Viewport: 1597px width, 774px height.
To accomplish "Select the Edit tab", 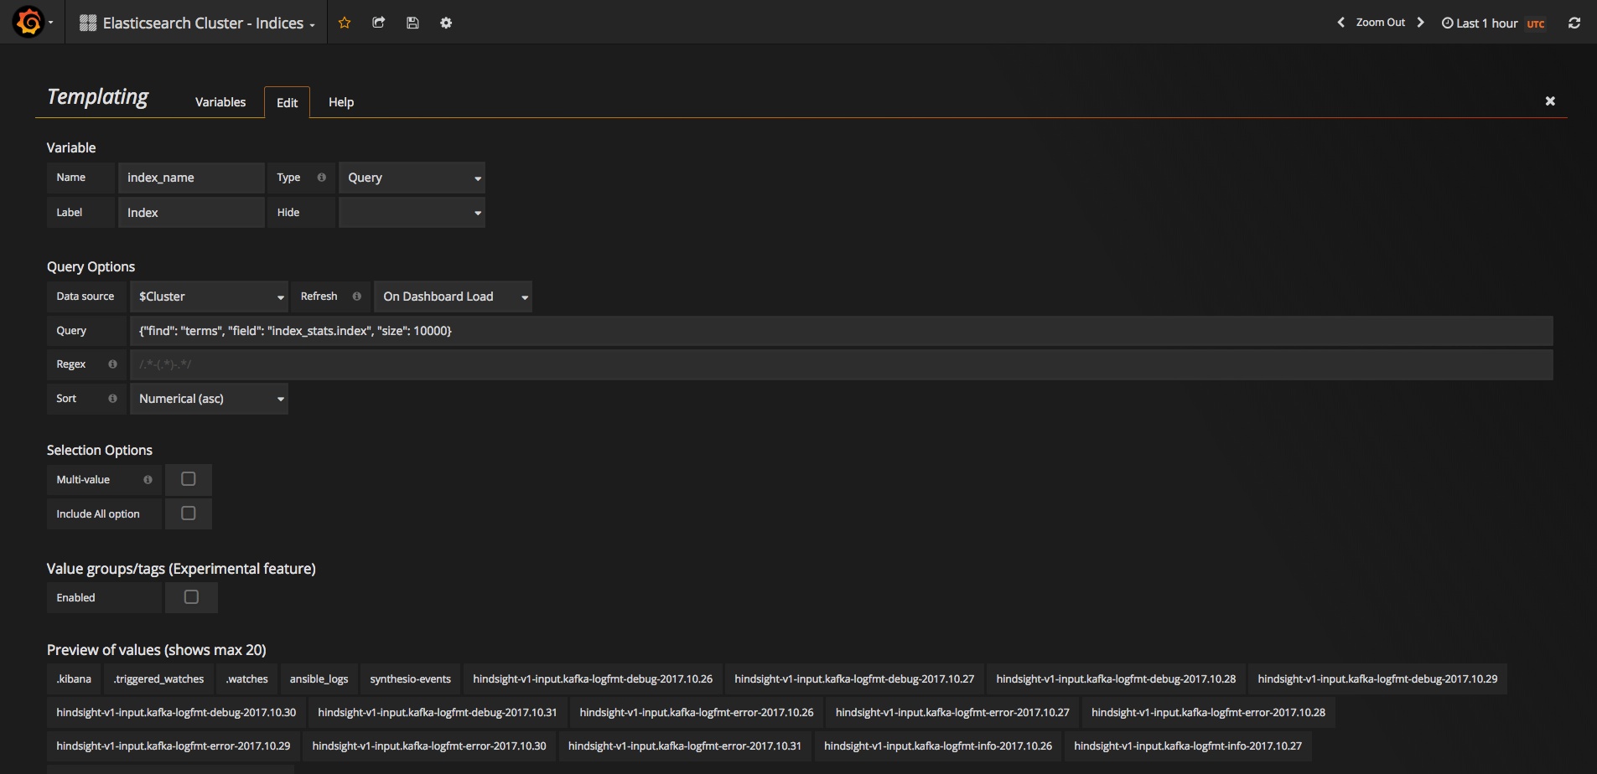I will point(287,102).
